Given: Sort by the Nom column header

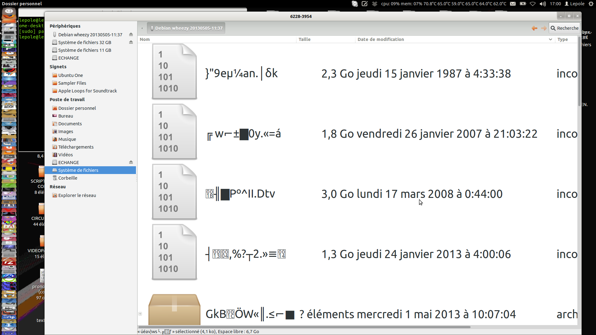Looking at the screenshot, I should click(x=145, y=39).
